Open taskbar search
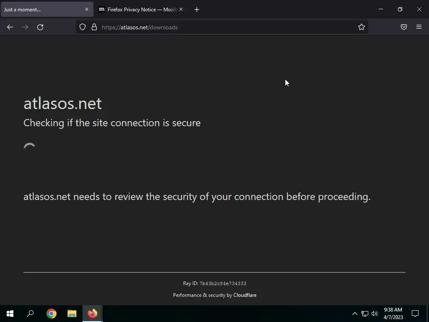The height and width of the screenshot is (322, 429). coord(30,314)
